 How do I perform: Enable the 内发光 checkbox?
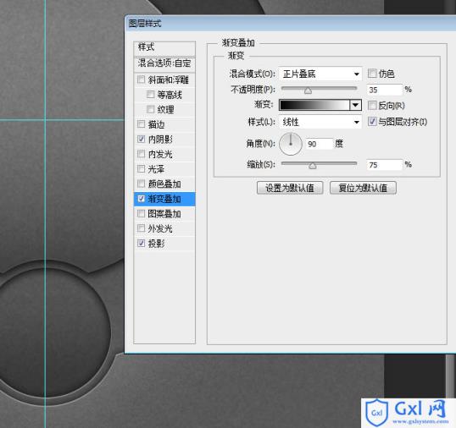[x=141, y=154]
